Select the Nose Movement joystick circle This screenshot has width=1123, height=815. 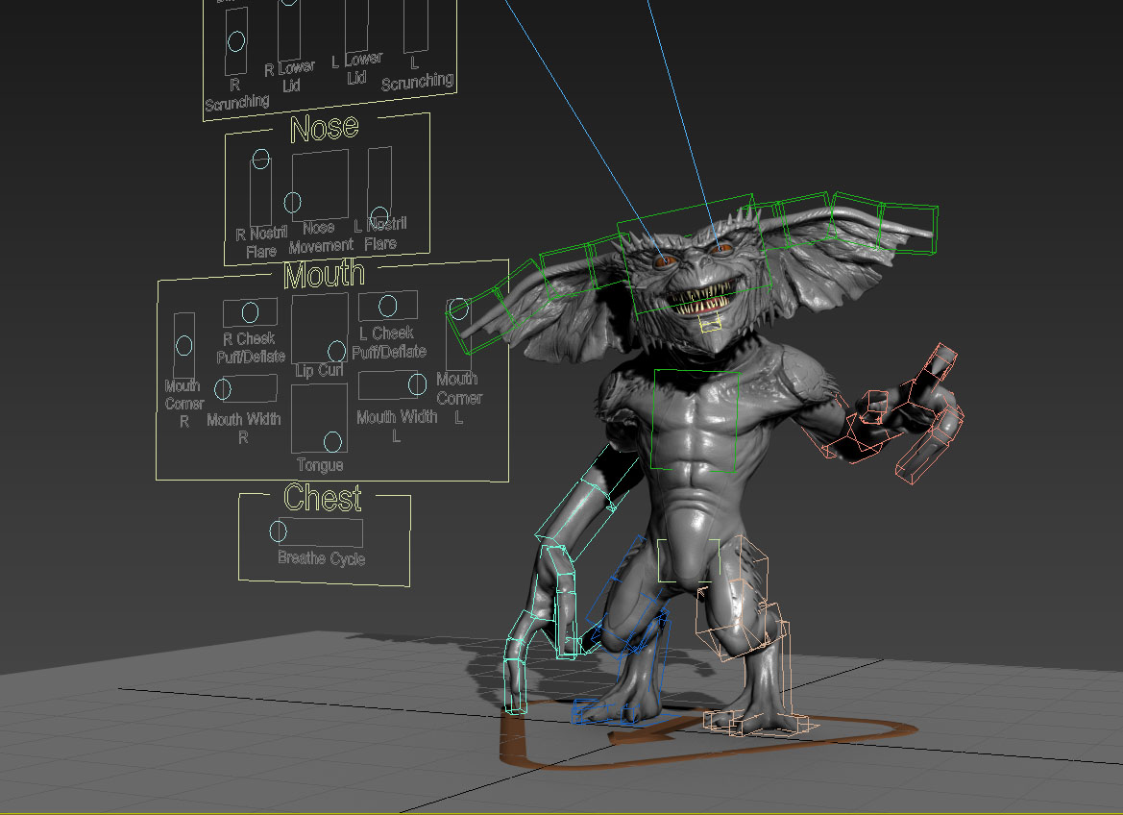[292, 202]
